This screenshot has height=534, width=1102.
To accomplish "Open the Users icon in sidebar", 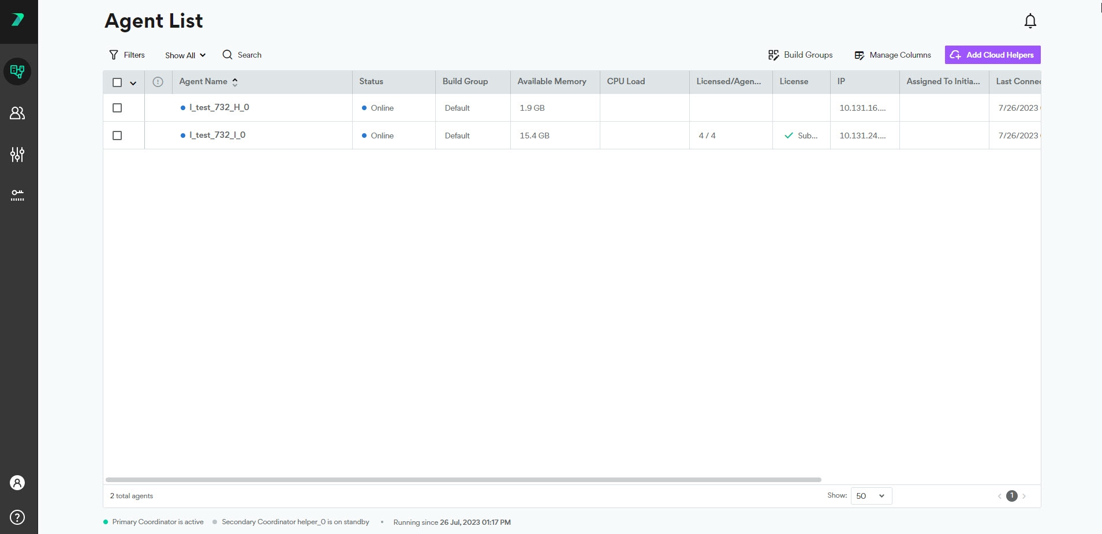I will 17,113.
